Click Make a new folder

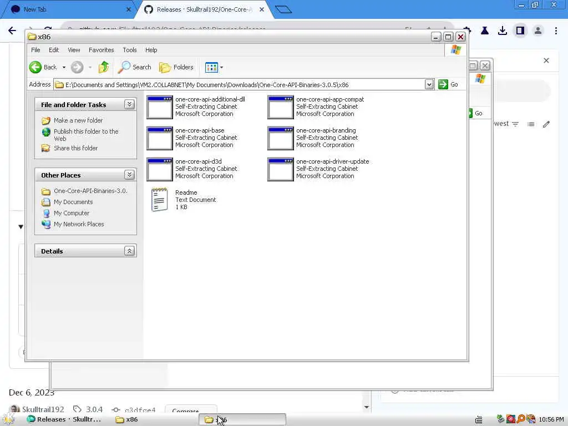pyautogui.click(x=78, y=120)
